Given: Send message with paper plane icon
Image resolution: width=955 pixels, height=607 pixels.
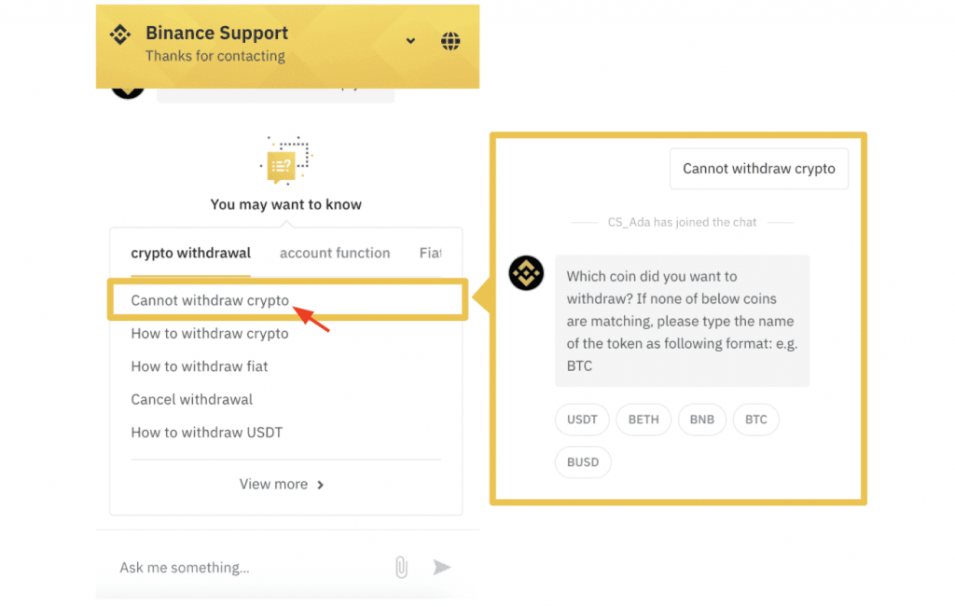Looking at the screenshot, I should (x=441, y=567).
